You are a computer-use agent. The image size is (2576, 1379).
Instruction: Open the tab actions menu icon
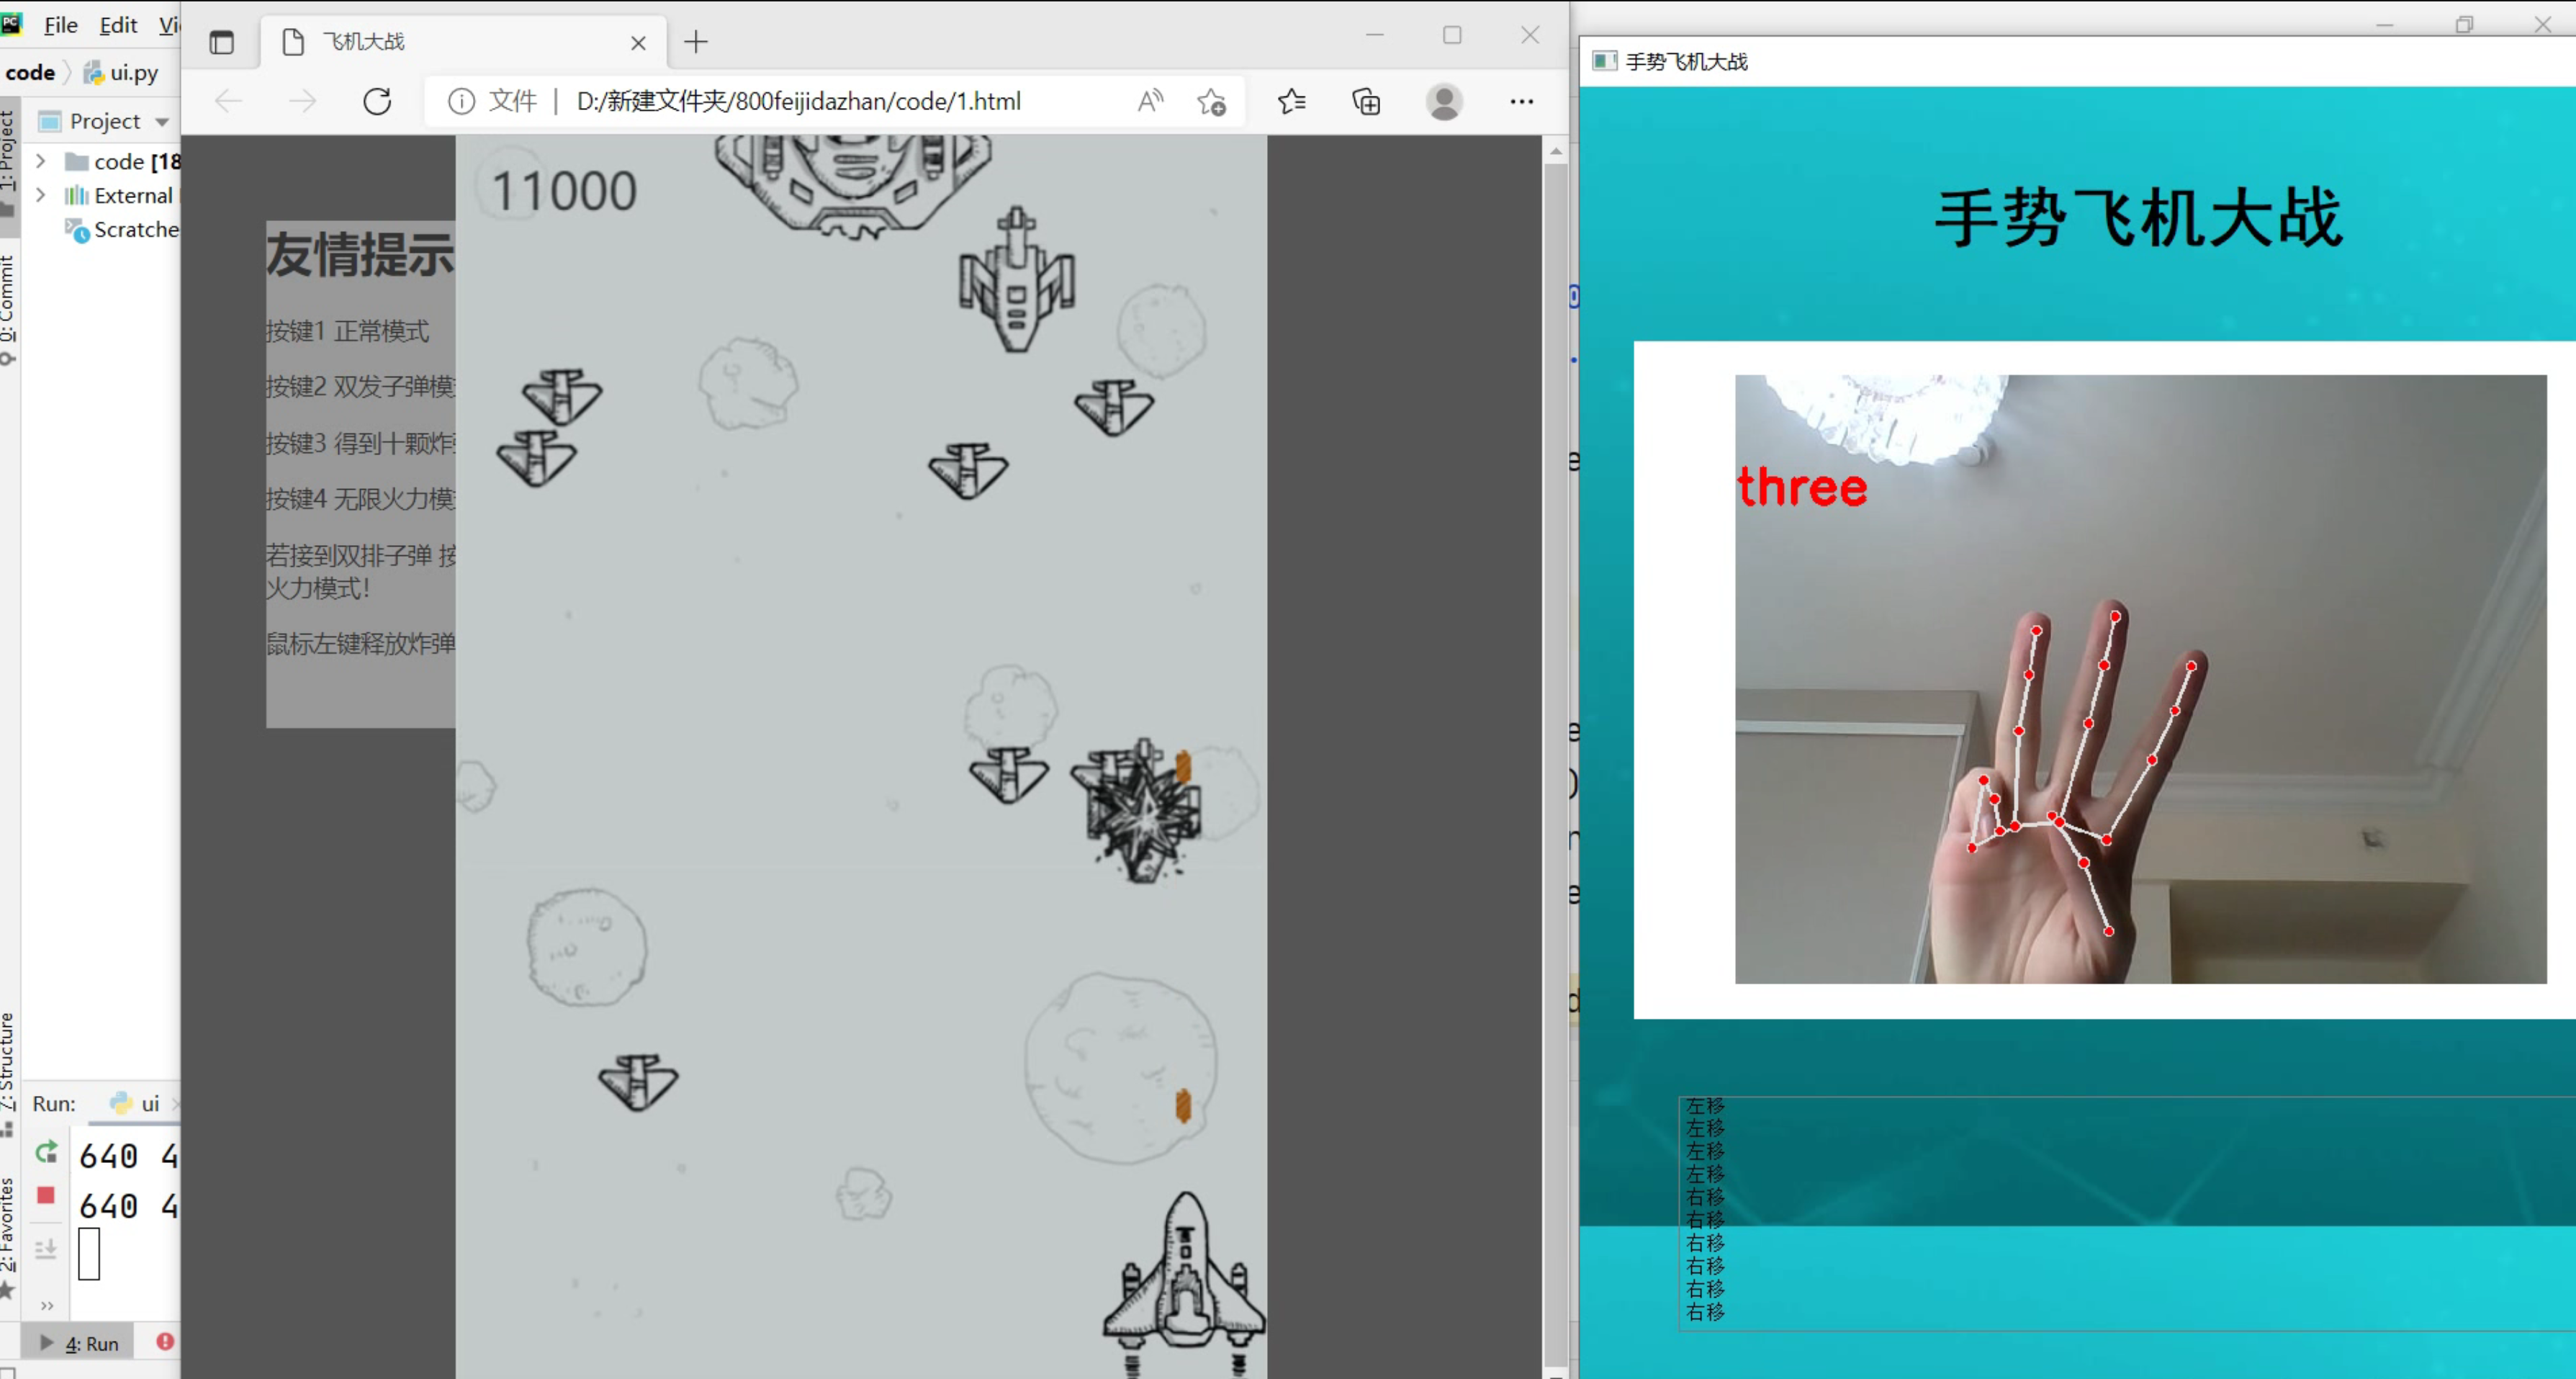(x=221, y=42)
